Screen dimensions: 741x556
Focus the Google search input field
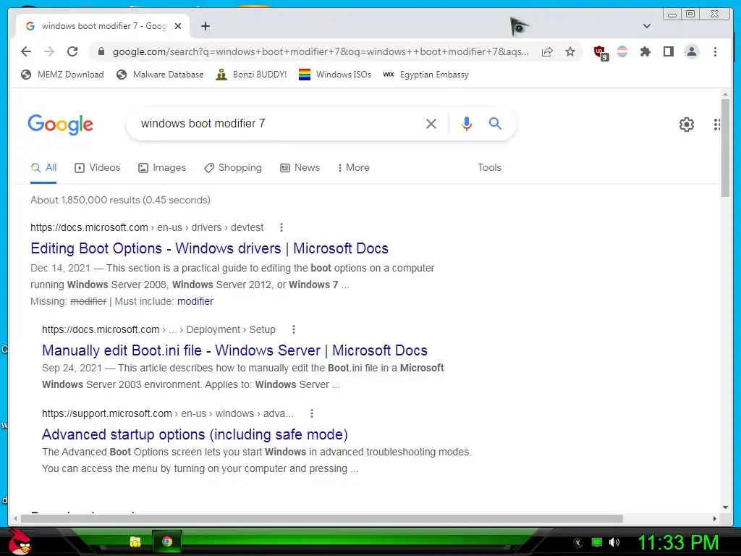tap(279, 123)
